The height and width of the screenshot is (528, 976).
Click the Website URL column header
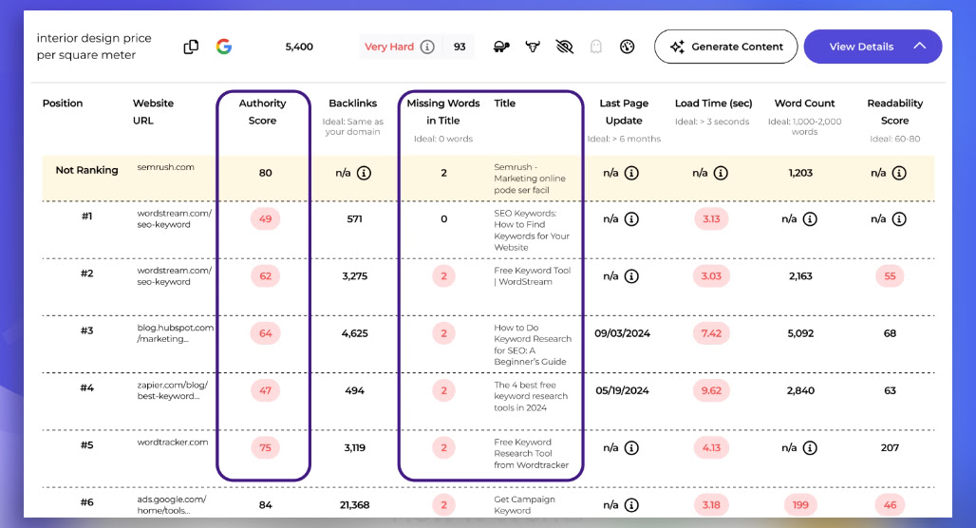pyautogui.click(x=153, y=112)
